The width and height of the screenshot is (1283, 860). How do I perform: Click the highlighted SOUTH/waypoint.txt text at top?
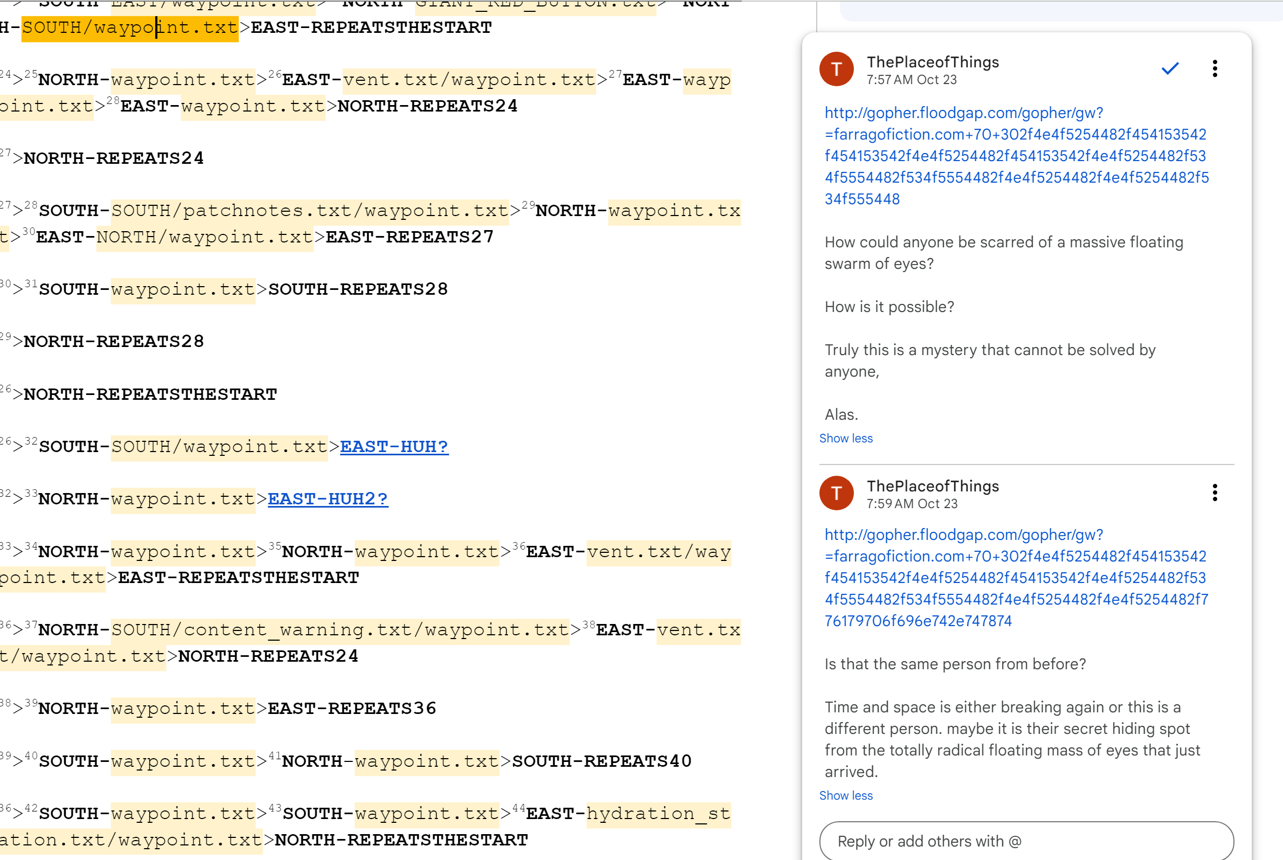[129, 27]
